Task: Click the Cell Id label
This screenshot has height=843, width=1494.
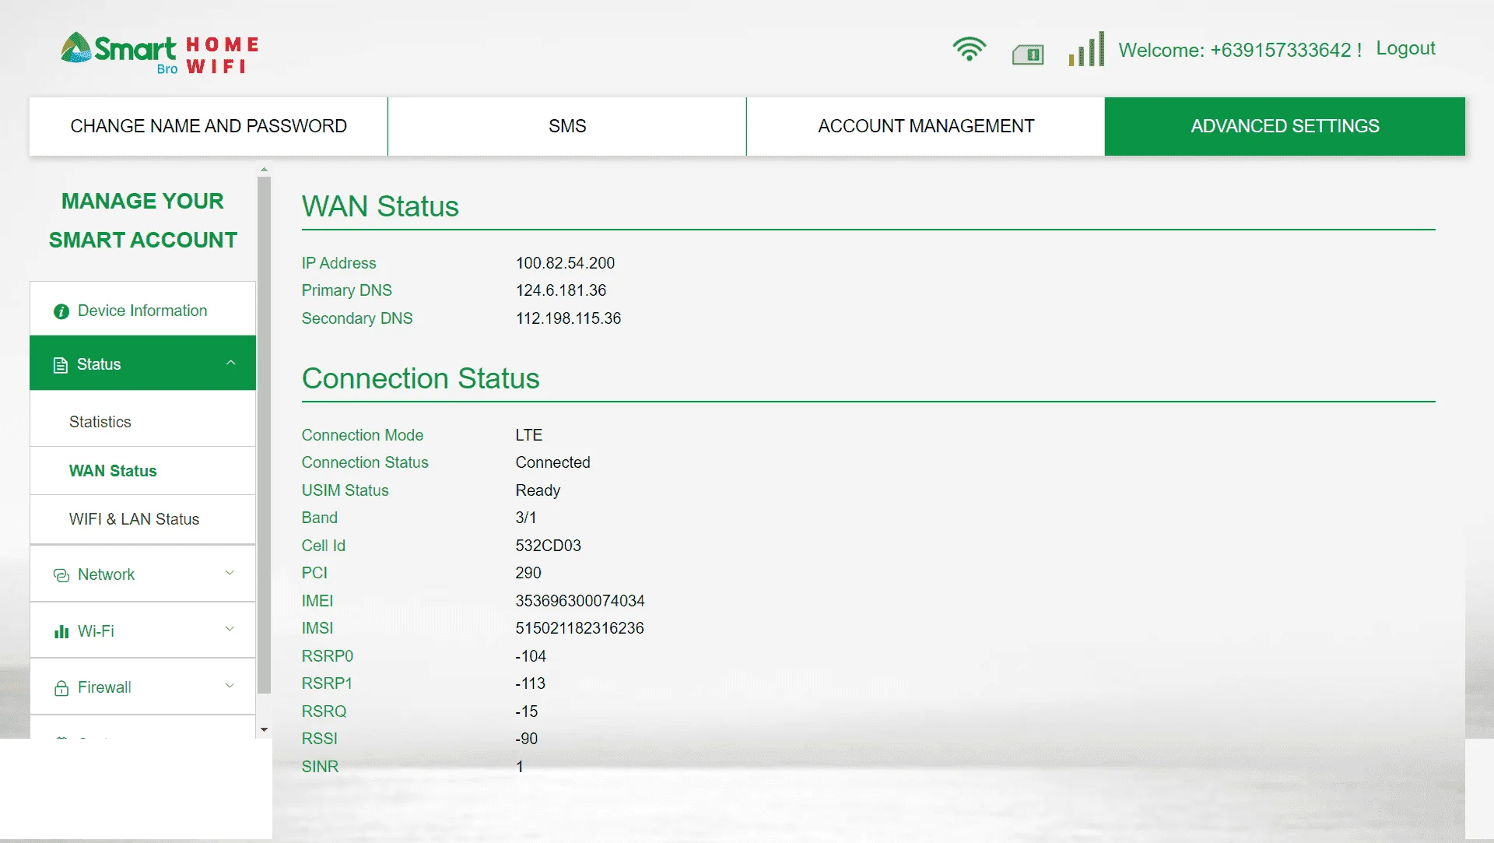Action: point(323,546)
